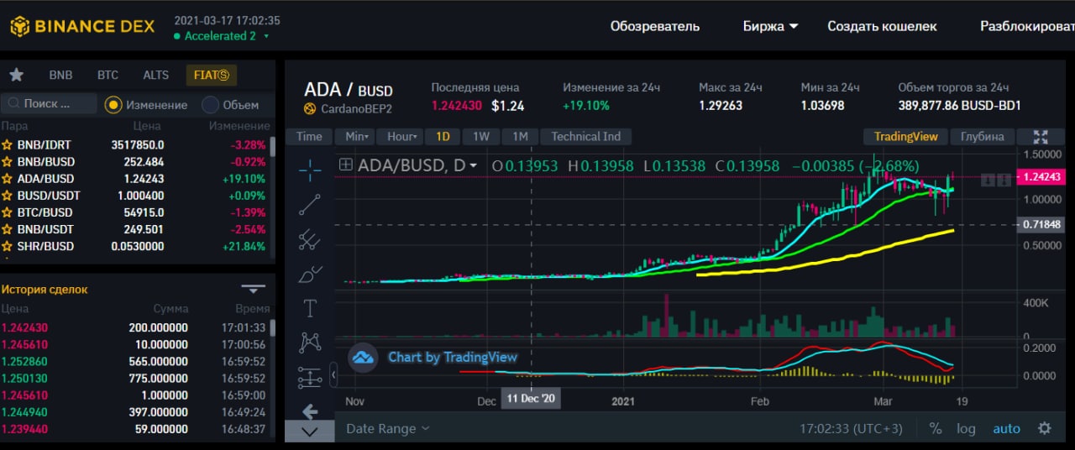The width and height of the screenshot is (1075, 450).
Task: Select the SHR/BUSD pair row
Action: click(x=134, y=246)
